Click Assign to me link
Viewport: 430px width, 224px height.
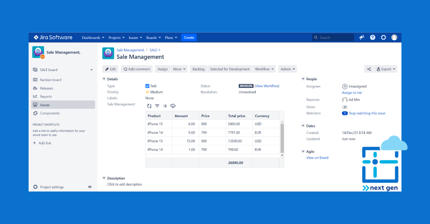(352, 93)
